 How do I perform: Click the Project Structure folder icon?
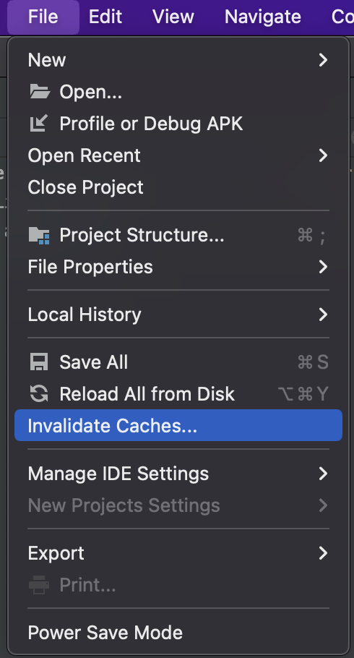(x=39, y=235)
